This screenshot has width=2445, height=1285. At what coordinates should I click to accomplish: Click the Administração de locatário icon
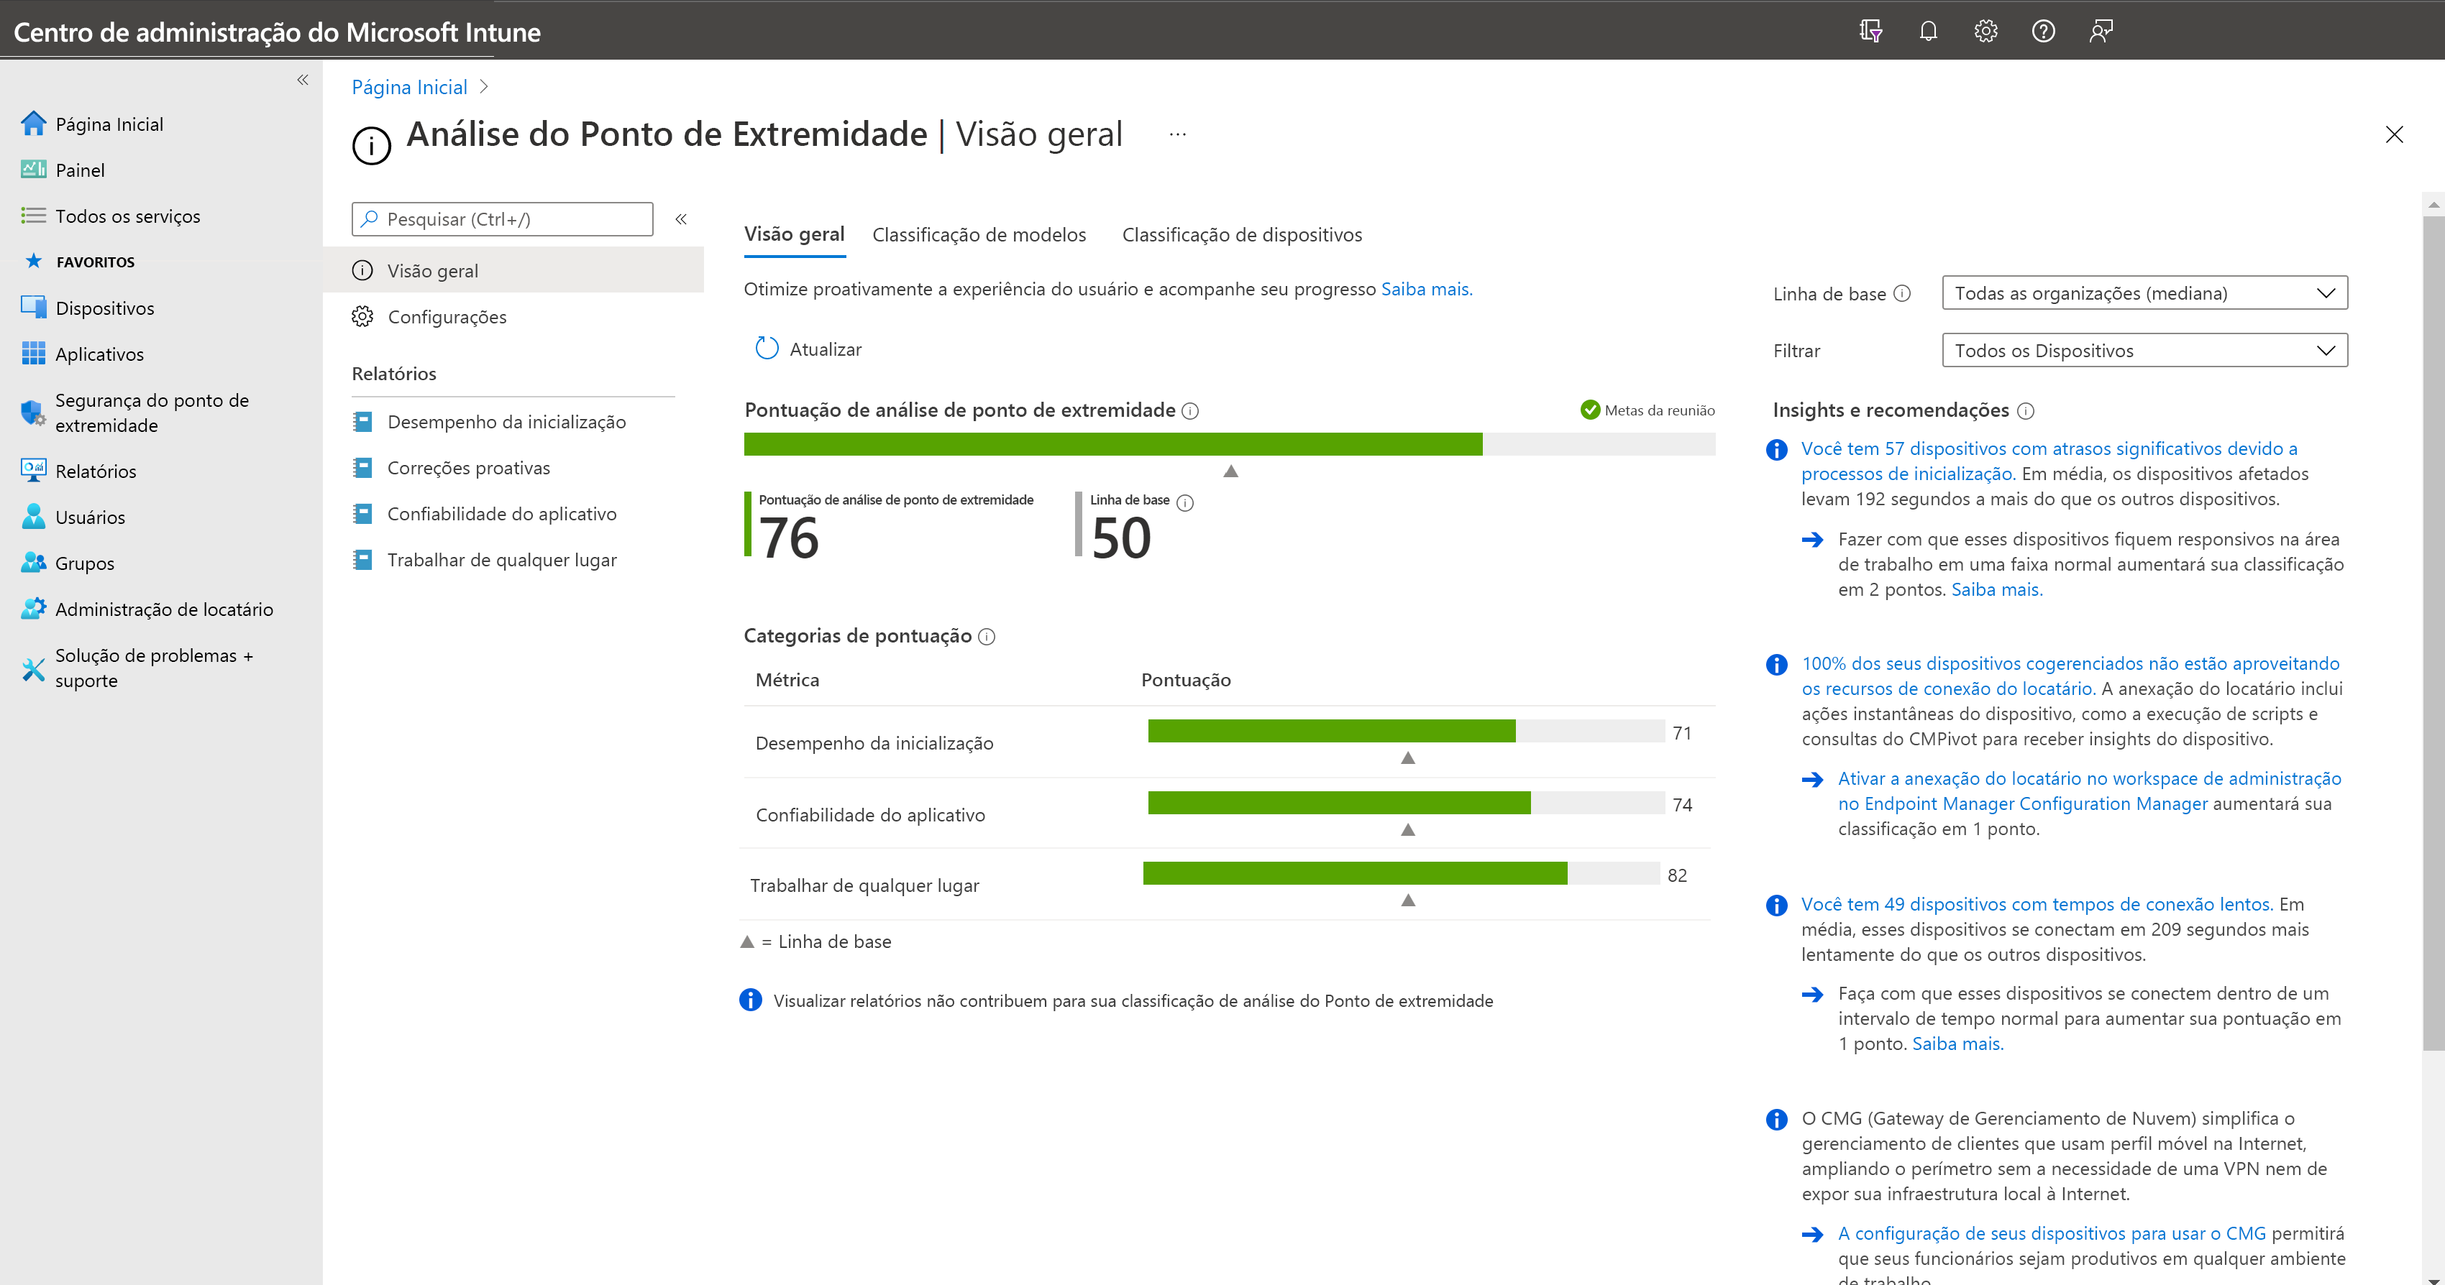(33, 609)
